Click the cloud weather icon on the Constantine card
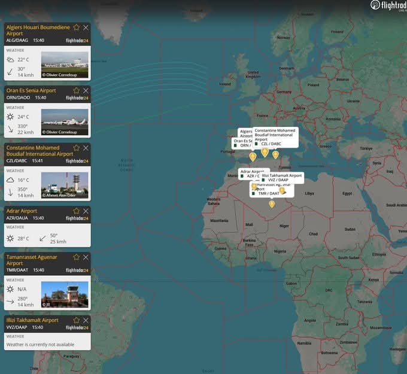Screen dimensions: 407x374 tap(10, 180)
